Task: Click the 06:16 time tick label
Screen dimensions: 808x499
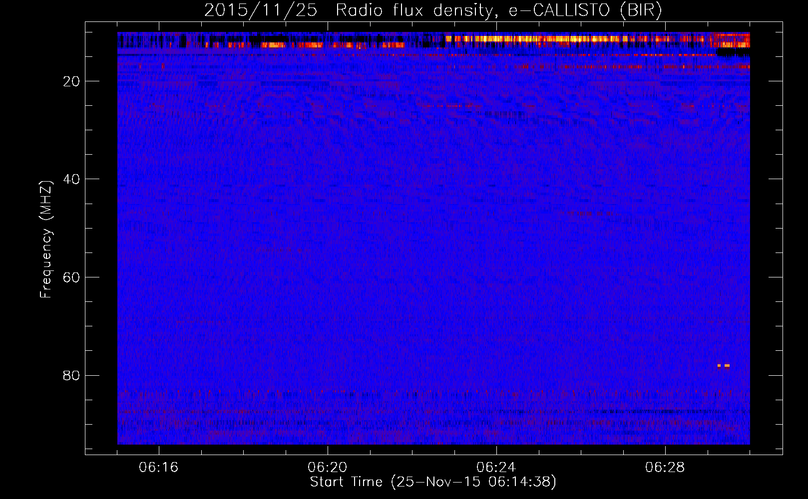Action: click(x=159, y=468)
